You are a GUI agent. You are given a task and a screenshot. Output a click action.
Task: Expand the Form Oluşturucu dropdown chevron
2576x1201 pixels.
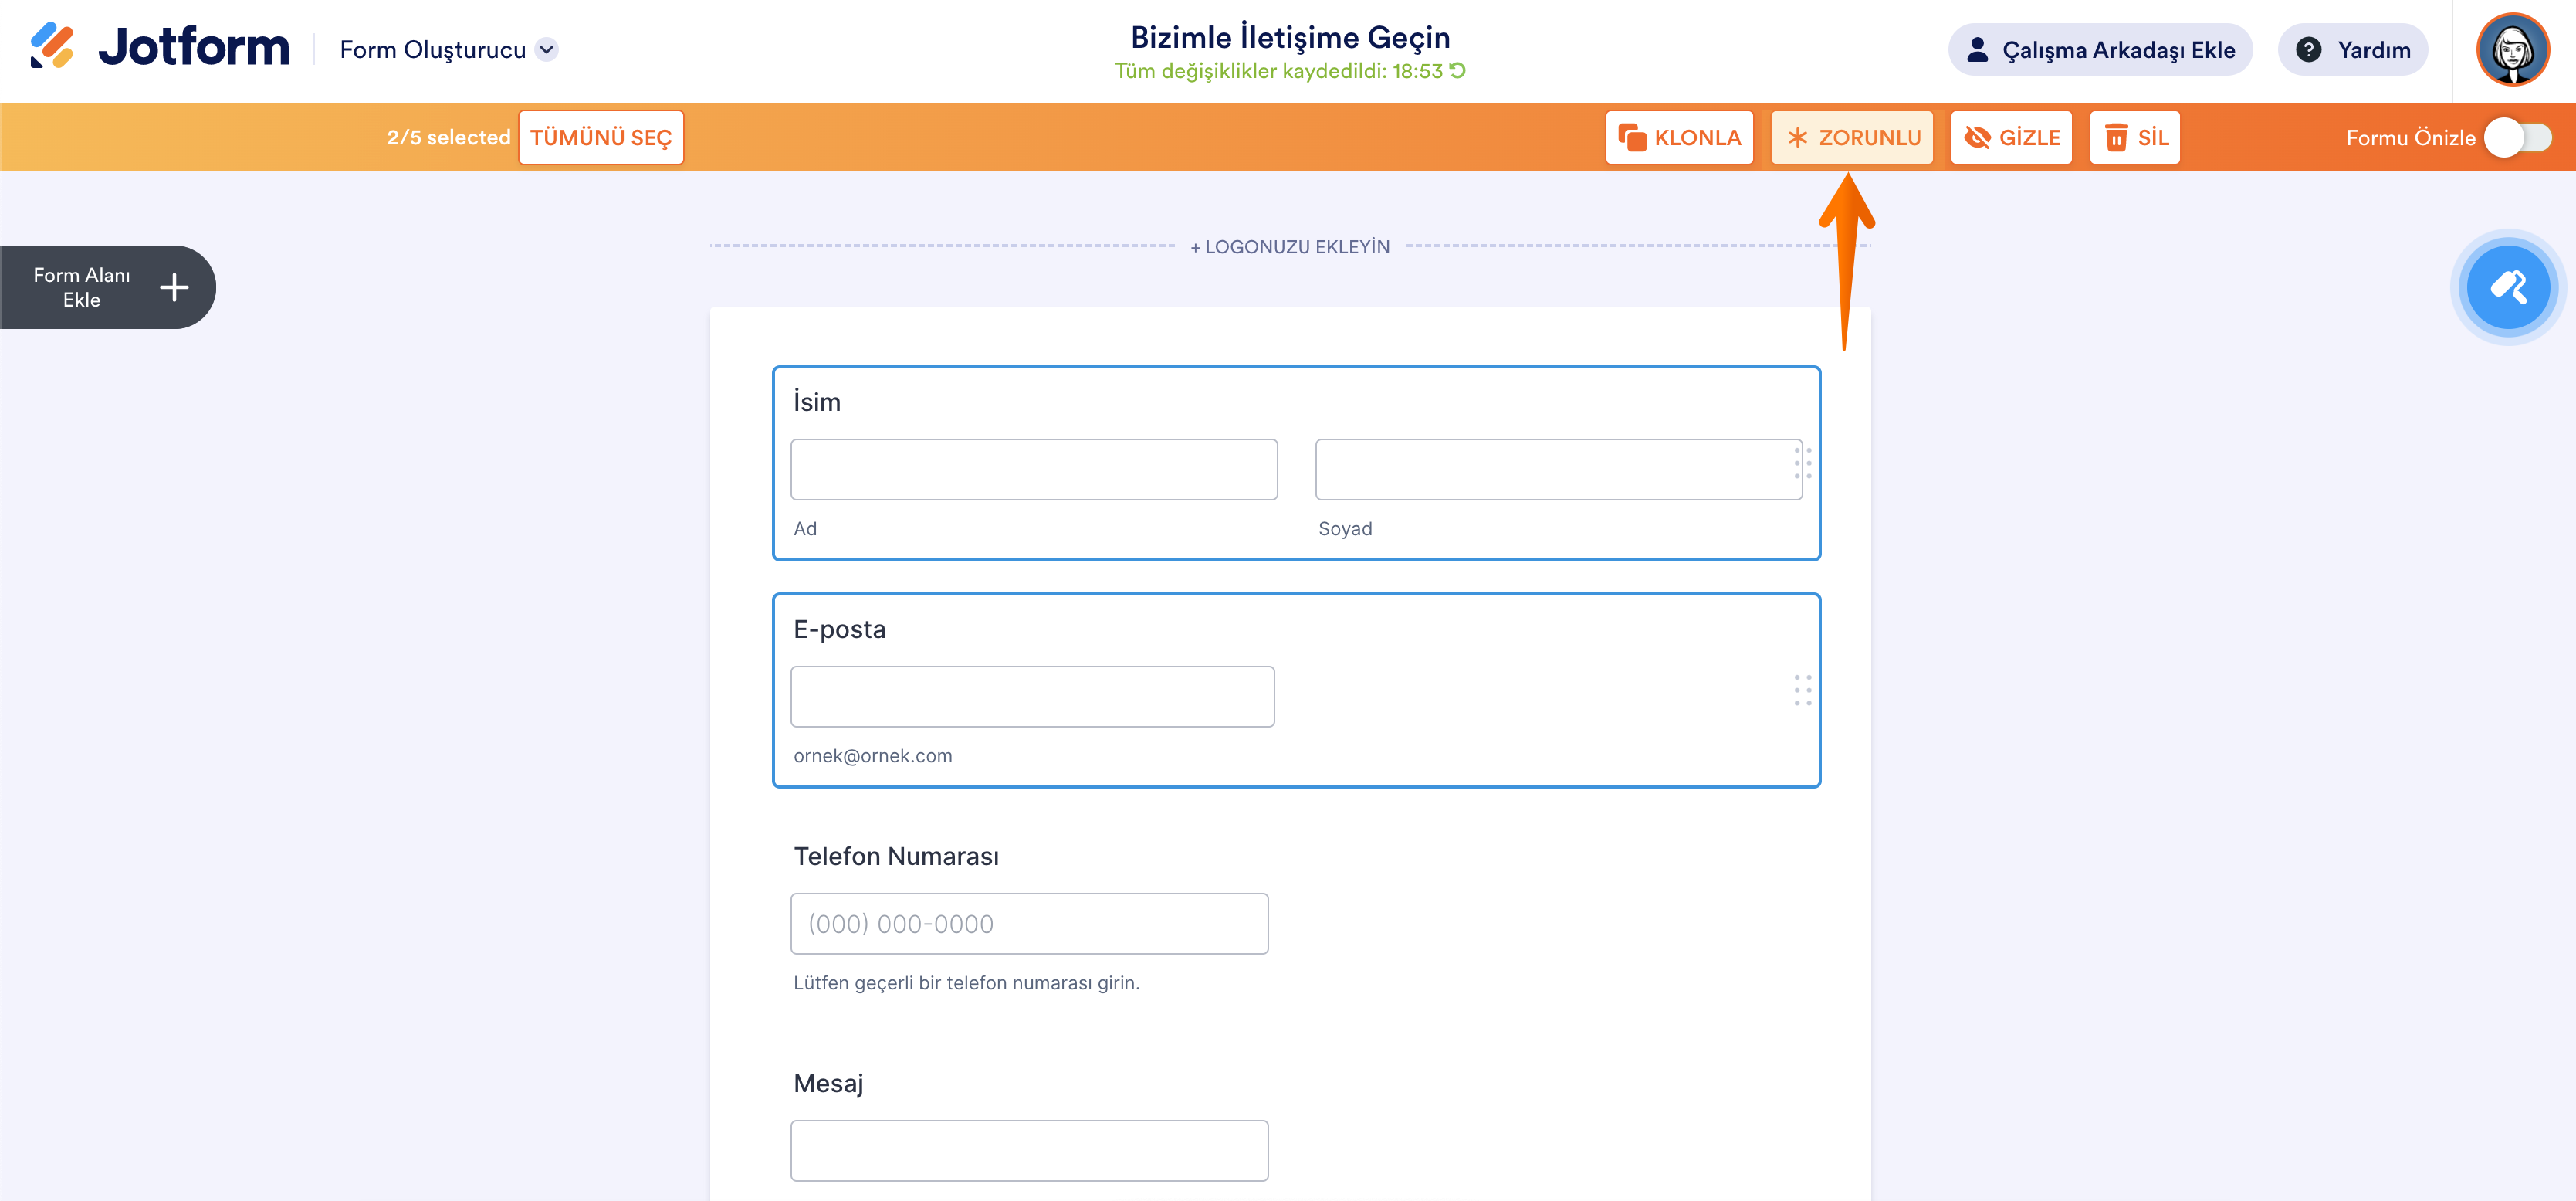[546, 50]
